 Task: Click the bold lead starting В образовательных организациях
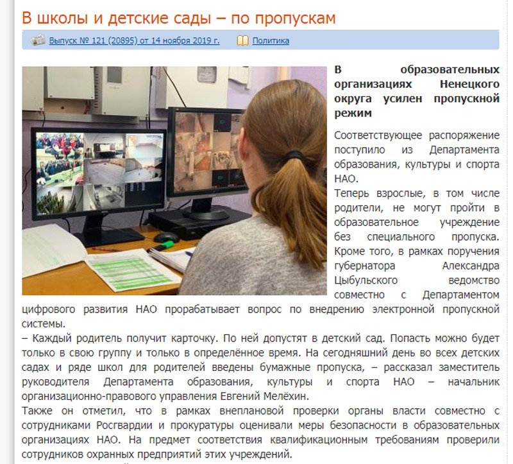tap(416, 91)
